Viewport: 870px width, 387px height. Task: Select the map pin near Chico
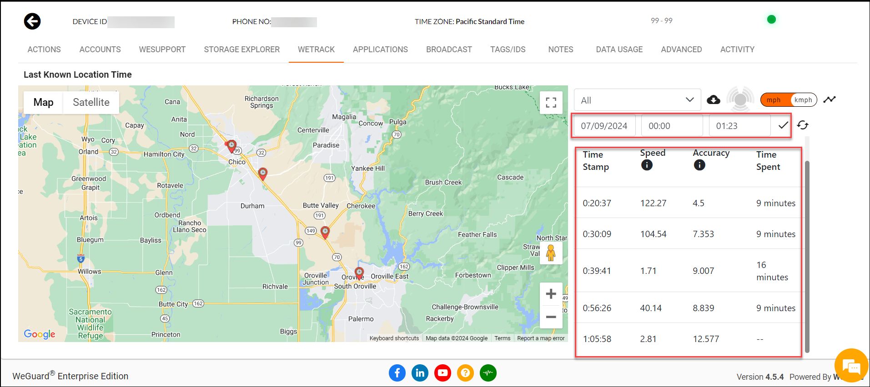click(231, 146)
